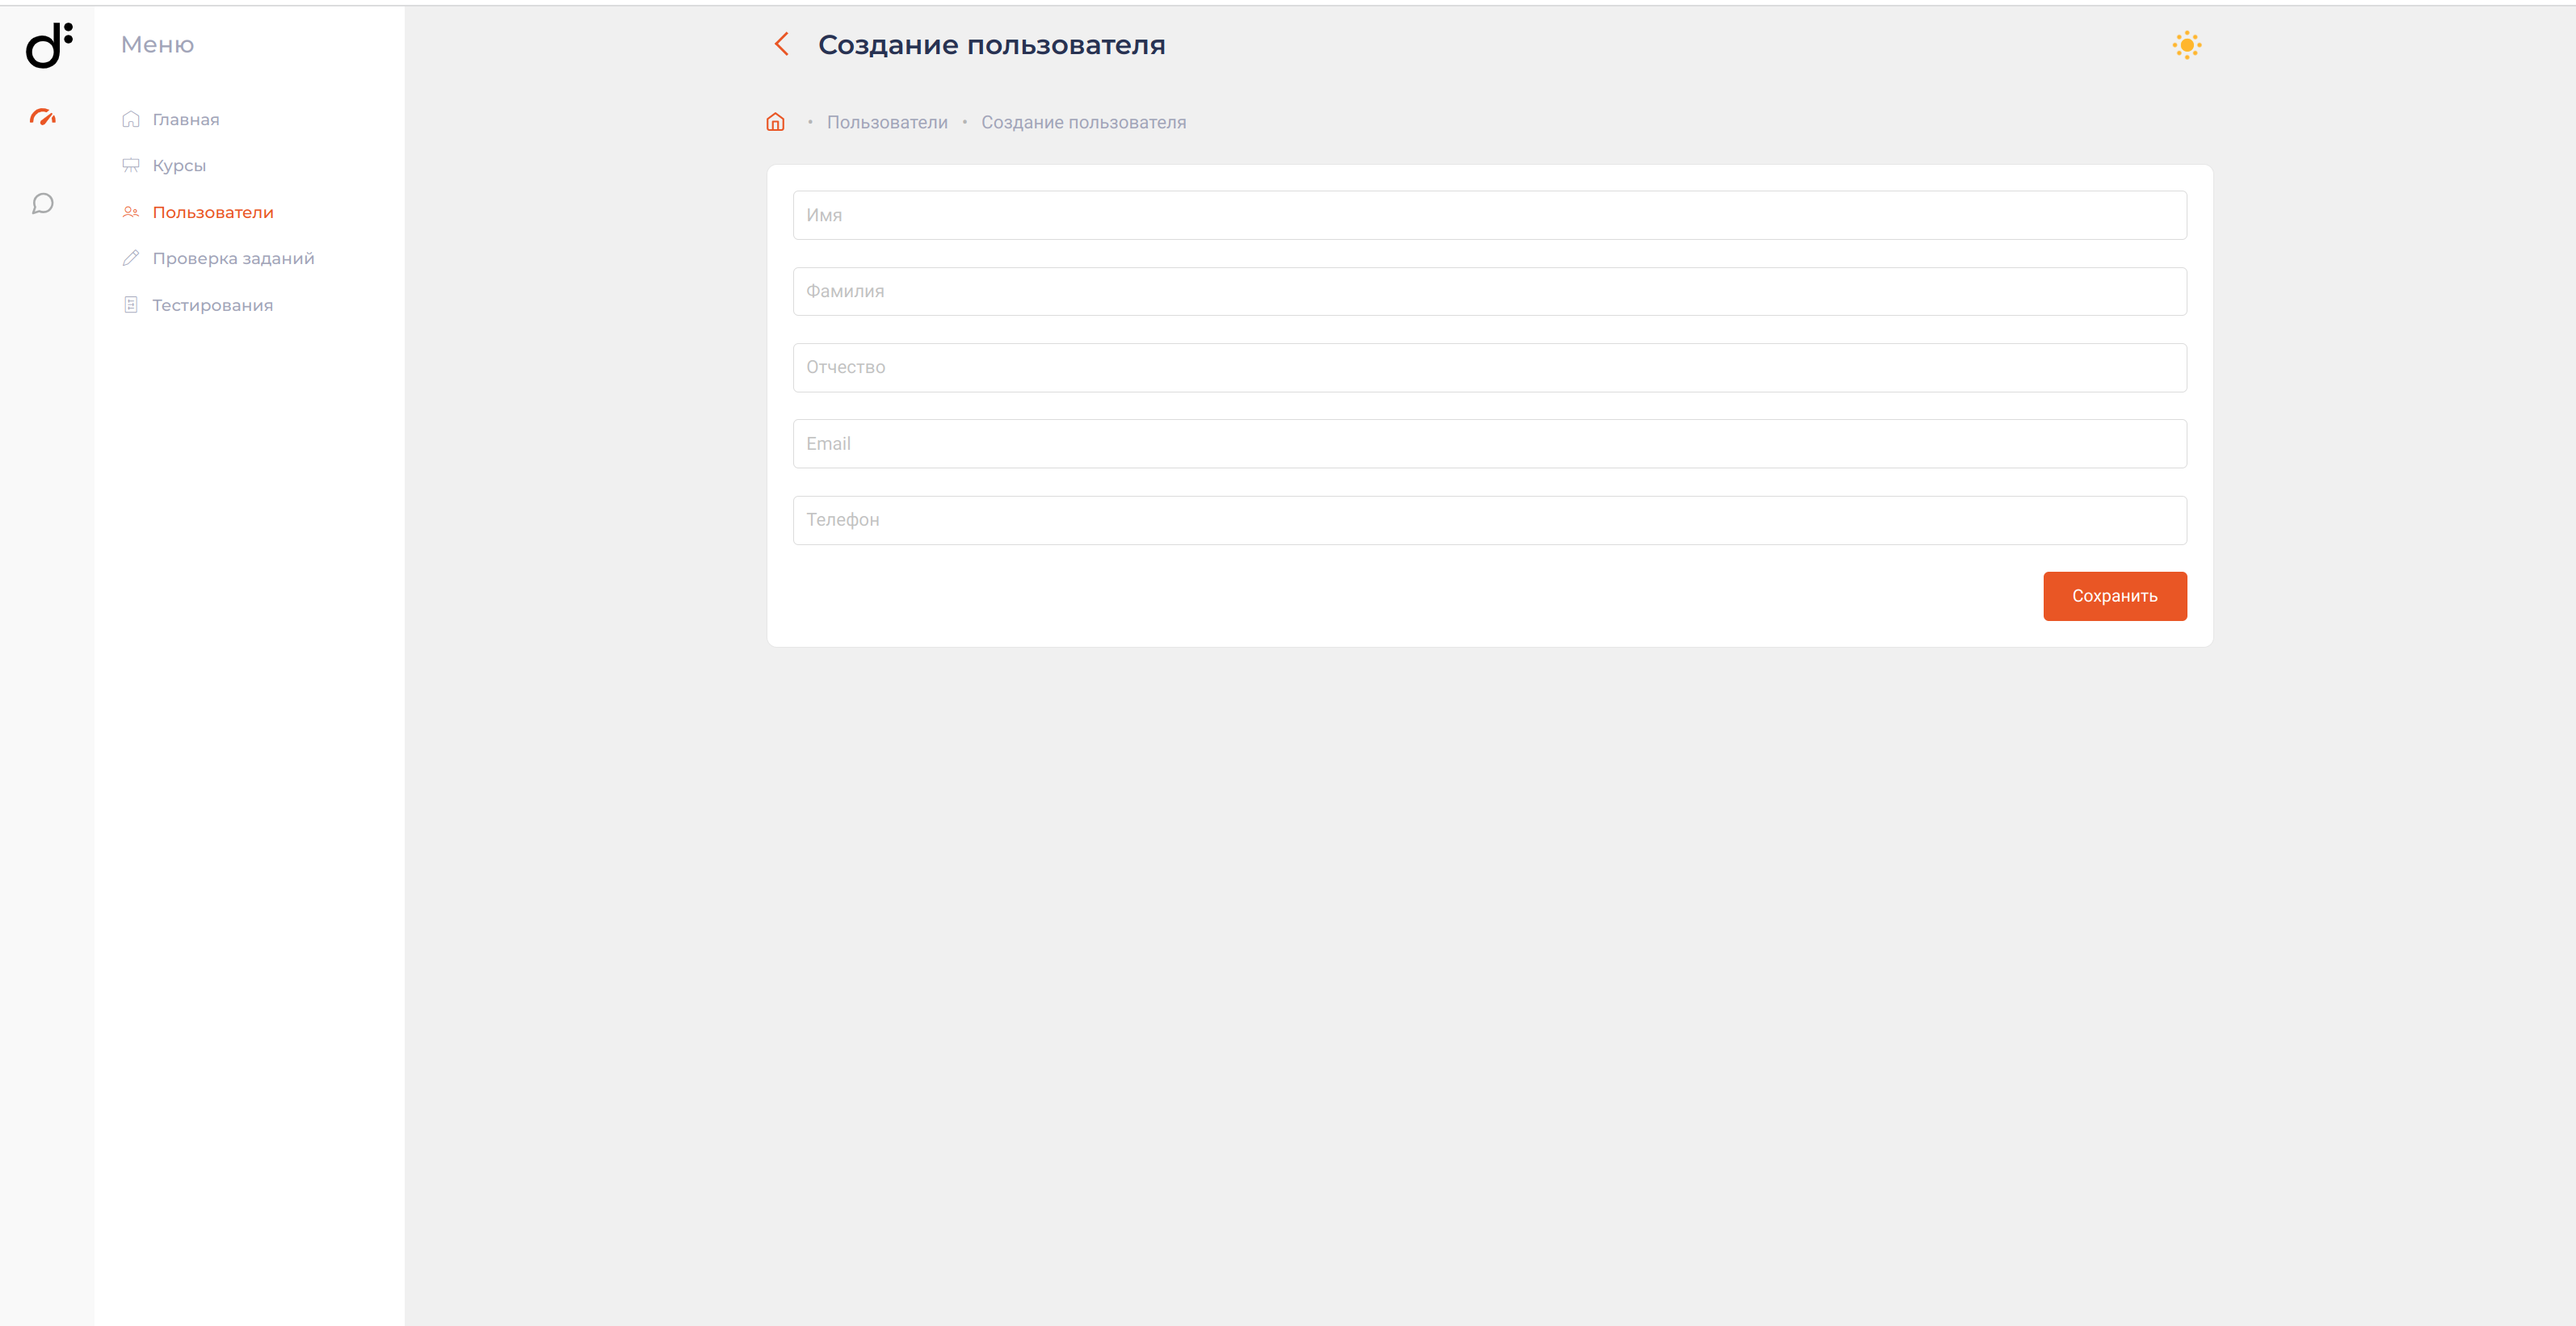Click the pencil icon beside Проверка заданий
This screenshot has height=1326, width=2576.
(x=131, y=258)
